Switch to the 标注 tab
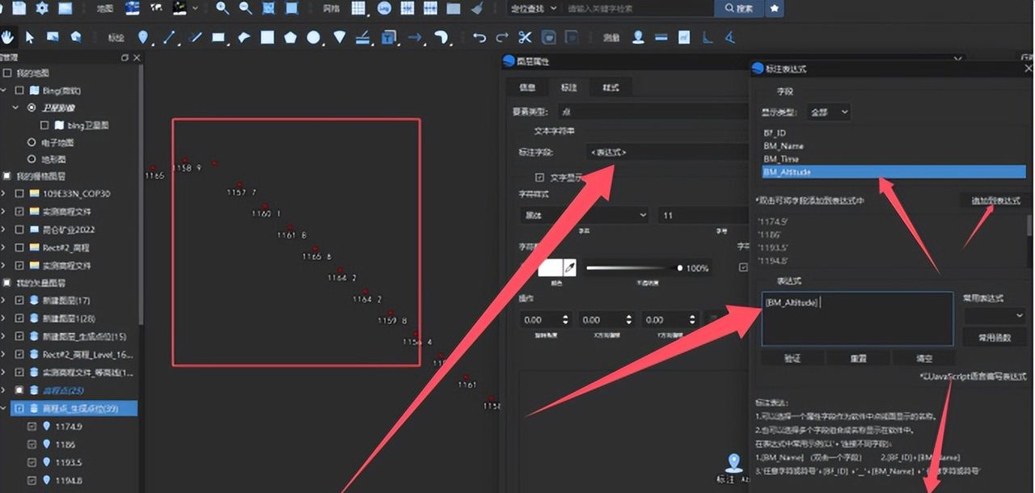 (x=568, y=87)
